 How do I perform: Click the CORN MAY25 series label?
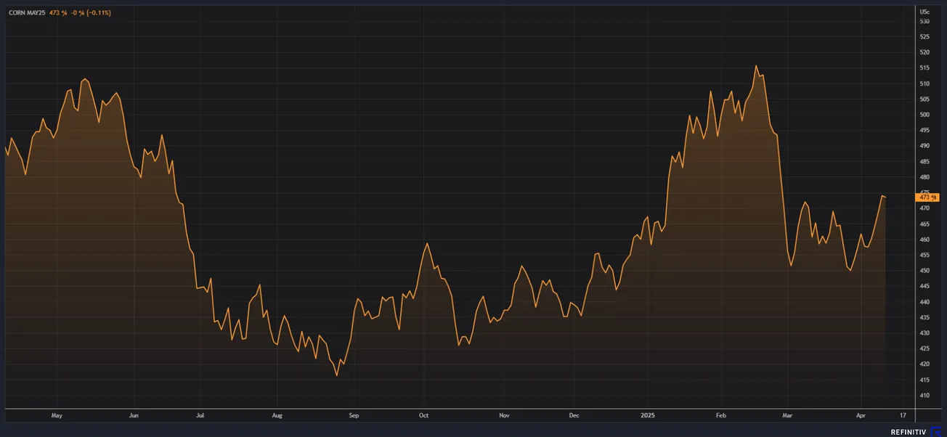(x=27, y=13)
